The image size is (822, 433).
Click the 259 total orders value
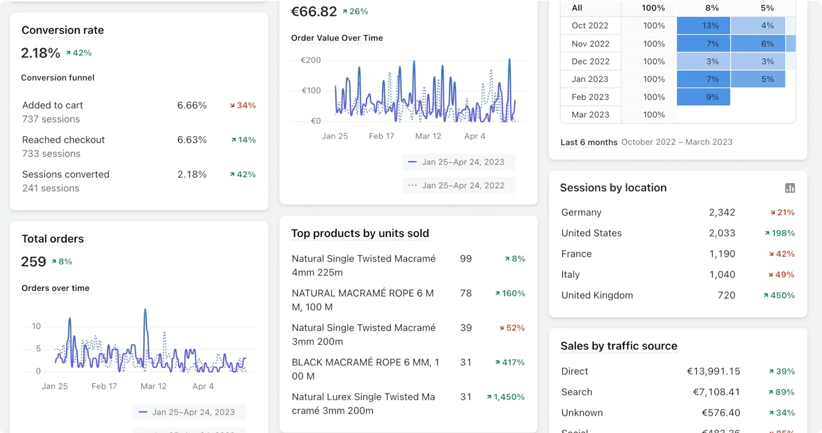click(34, 262)
